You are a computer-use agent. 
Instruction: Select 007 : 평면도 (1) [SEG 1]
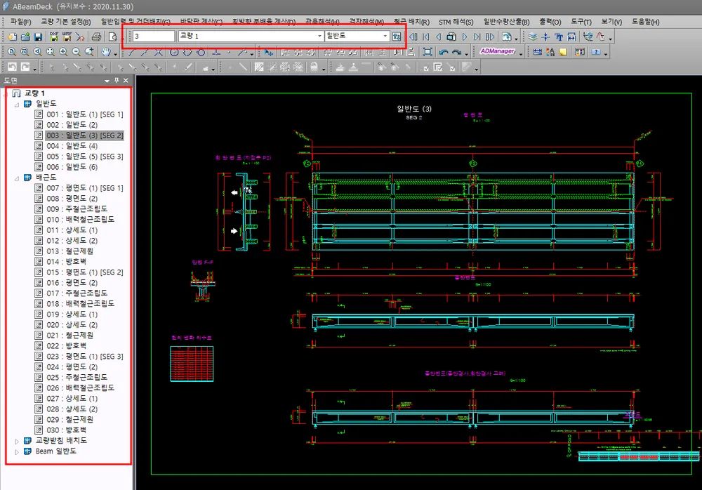coord(85,188)
